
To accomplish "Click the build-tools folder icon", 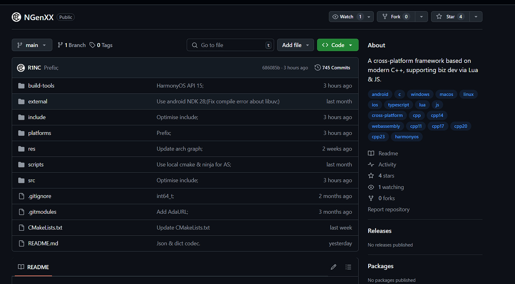I will pyautogui.click(x=21, y=86).
